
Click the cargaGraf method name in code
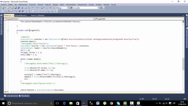click(x=33, y=30)
